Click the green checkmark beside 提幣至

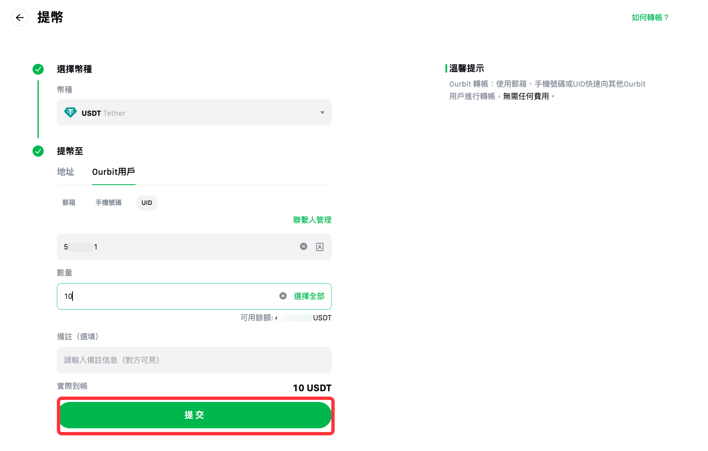(38, 151)
